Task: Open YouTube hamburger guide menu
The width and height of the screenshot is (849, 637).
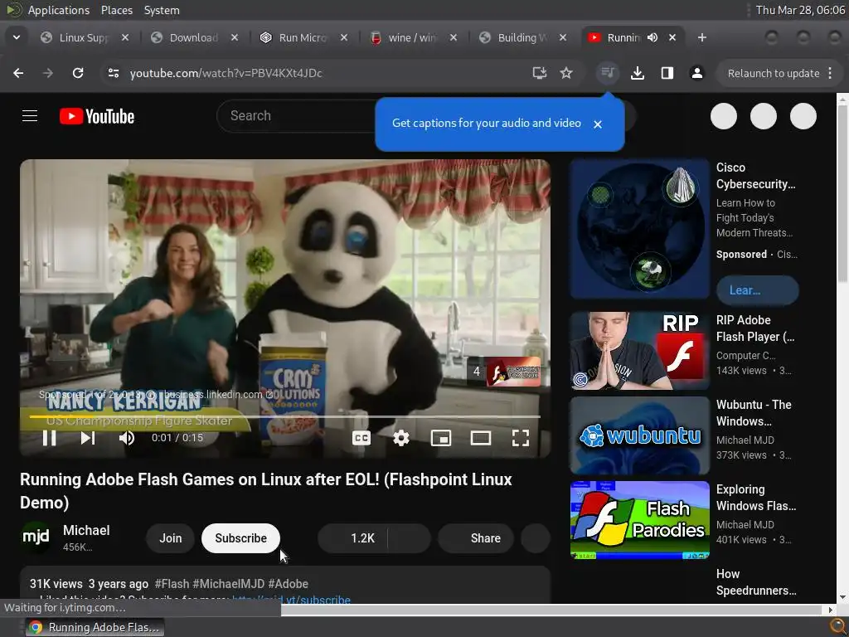Action: [x=30, y=116]
